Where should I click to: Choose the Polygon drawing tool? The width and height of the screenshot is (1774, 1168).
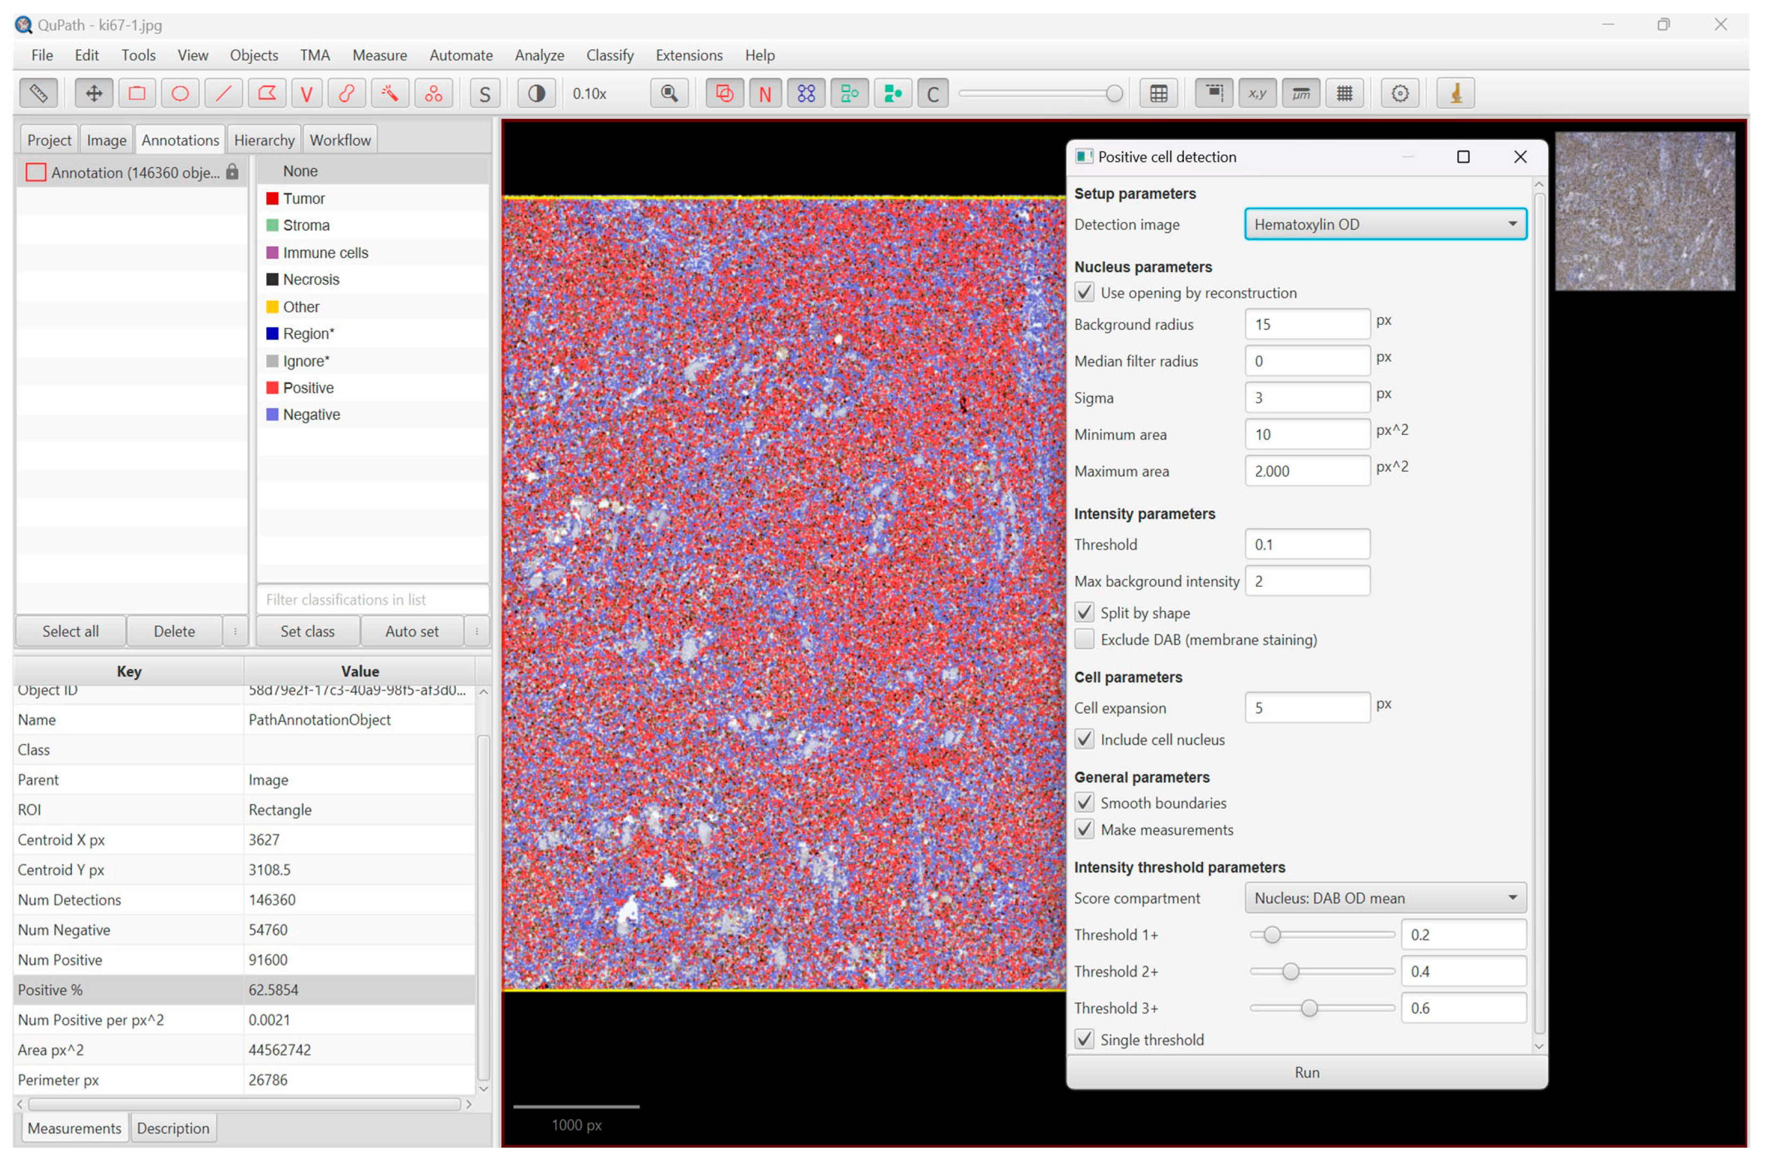pyautogui.click(x=267, y=94)
